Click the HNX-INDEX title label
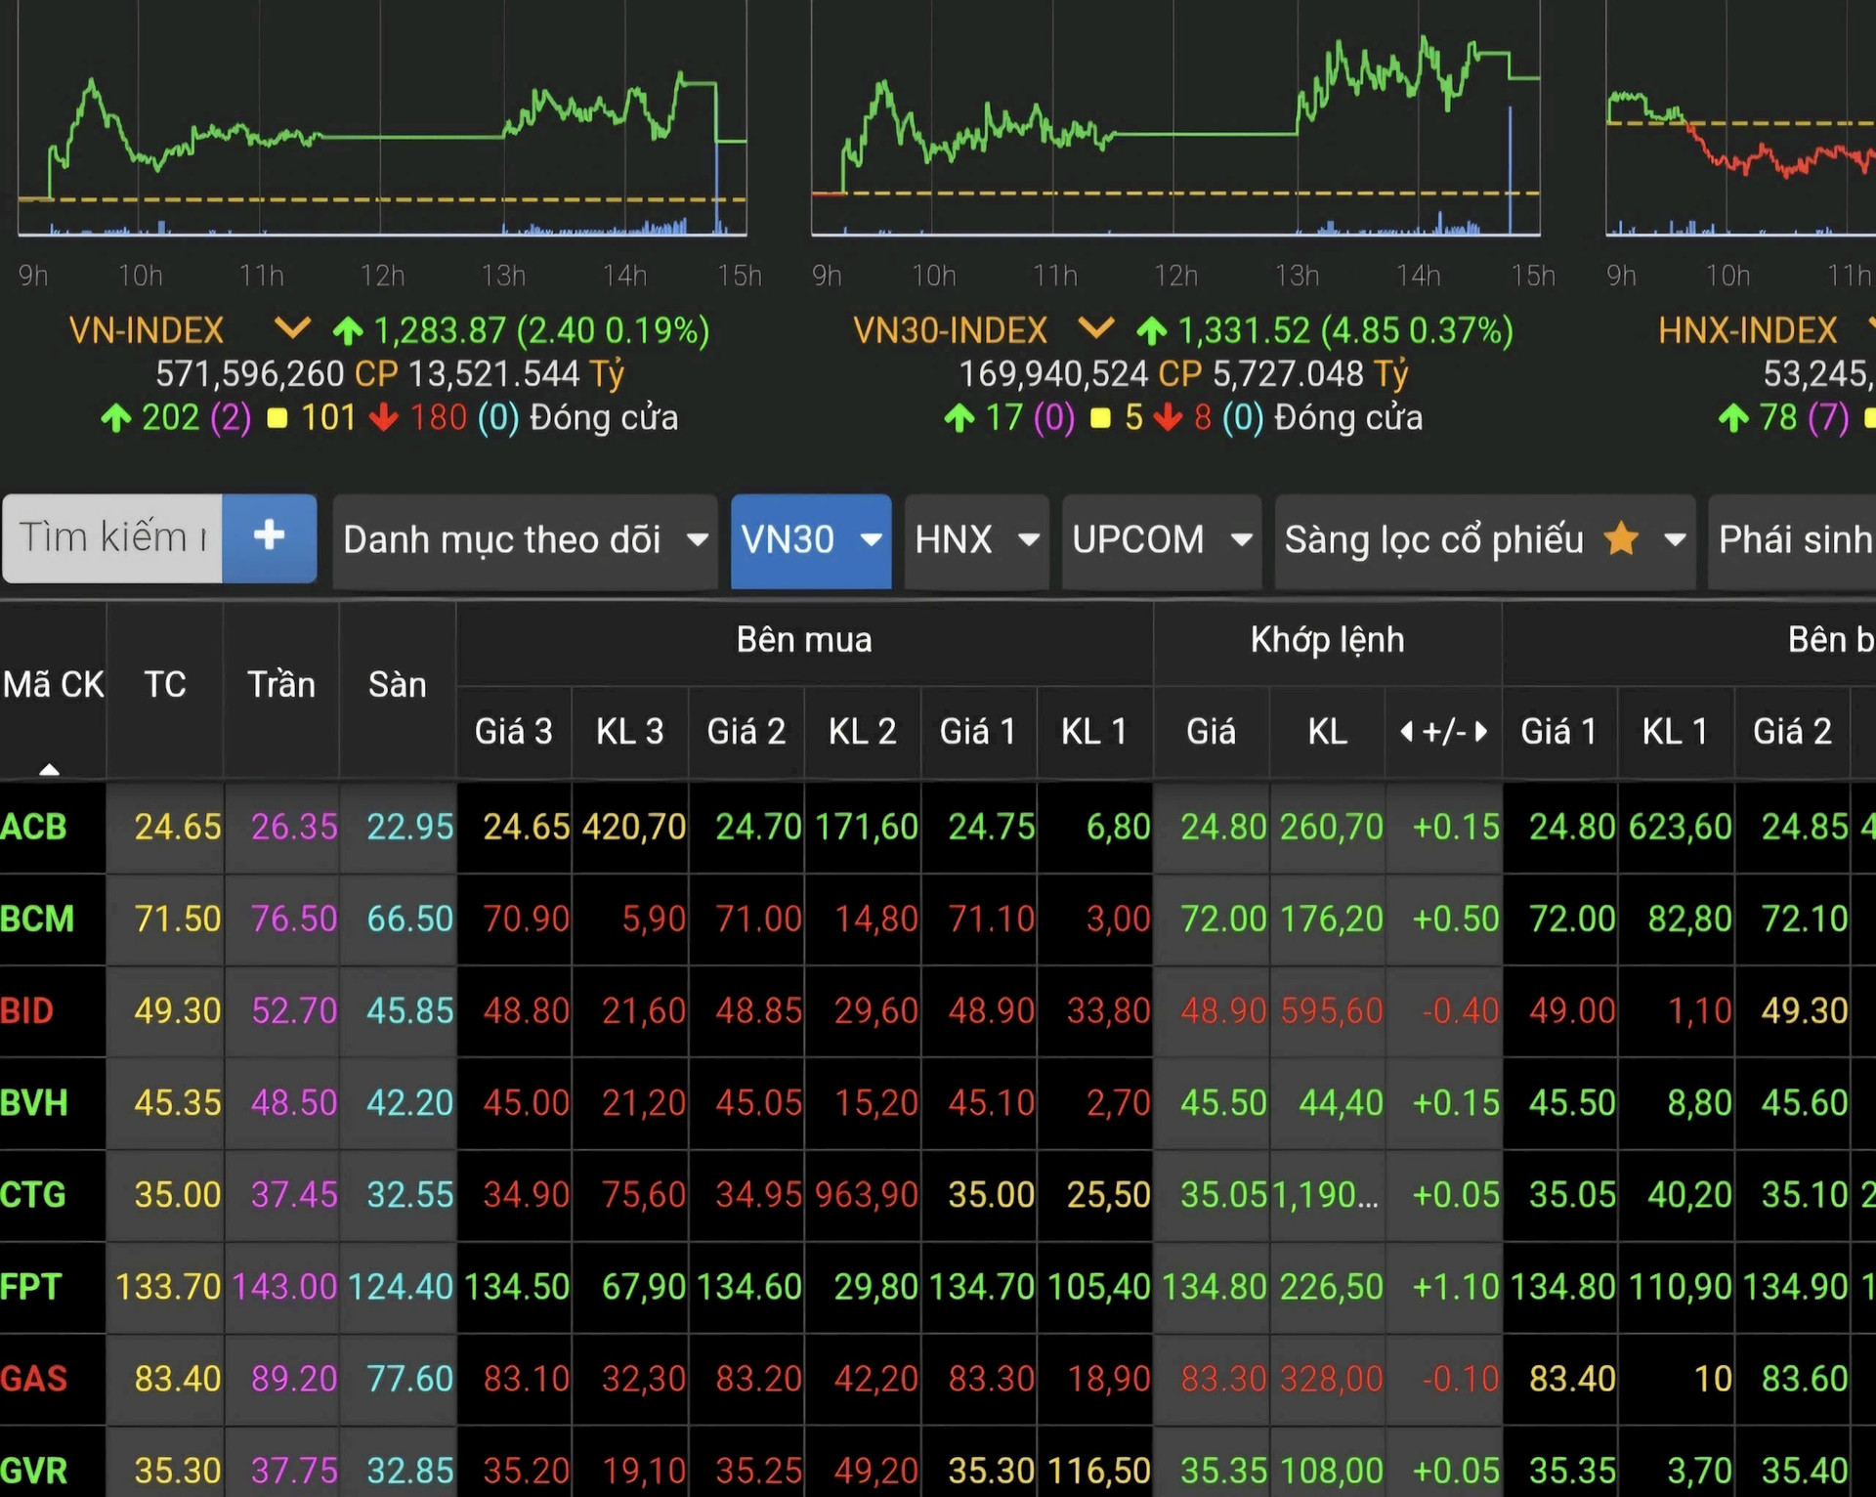Screen dimensions: 1876x1497 [1748, 330]
